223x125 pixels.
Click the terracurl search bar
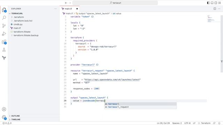(x=115, y=3)
